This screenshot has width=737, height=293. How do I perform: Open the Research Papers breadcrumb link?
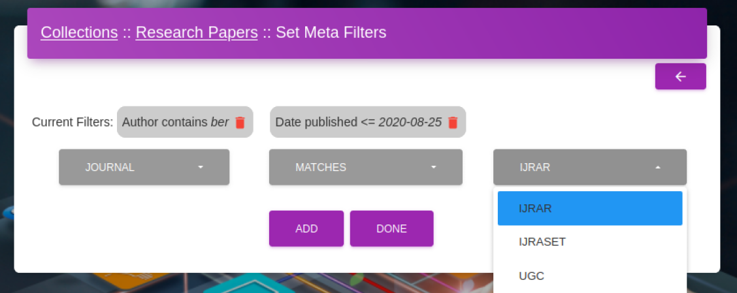[197, 33]
